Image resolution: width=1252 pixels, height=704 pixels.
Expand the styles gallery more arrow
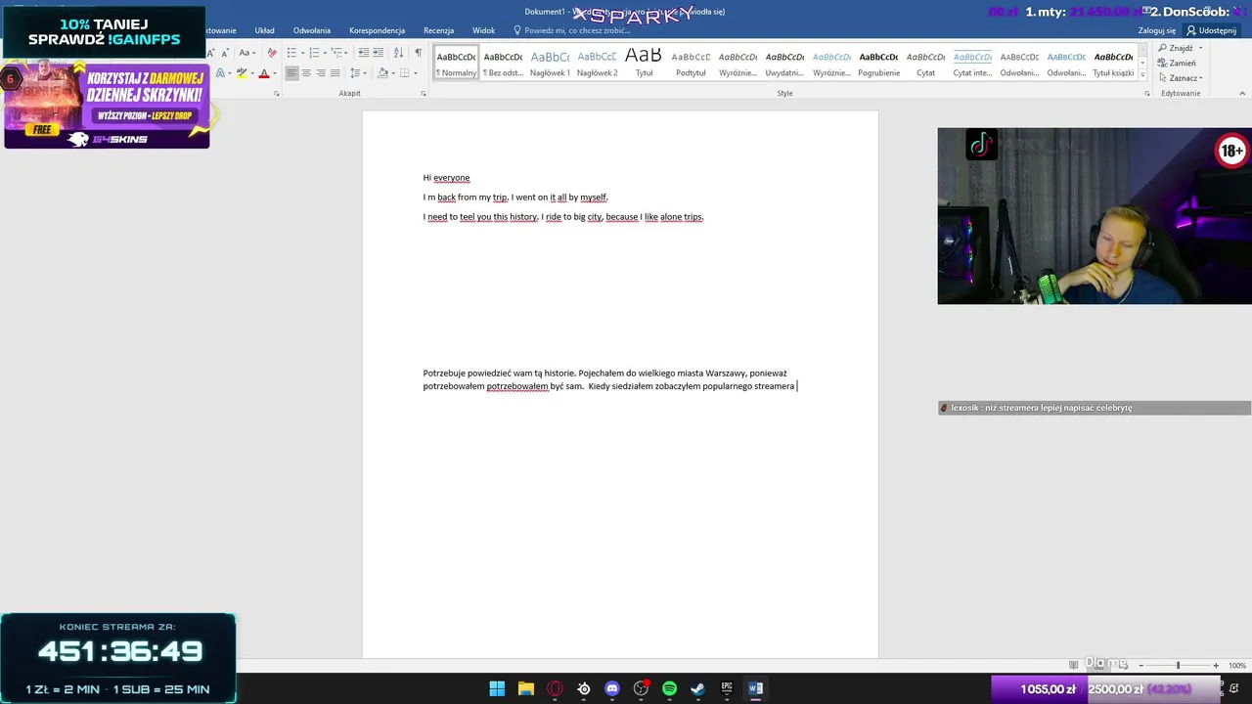coord(1142,75)
